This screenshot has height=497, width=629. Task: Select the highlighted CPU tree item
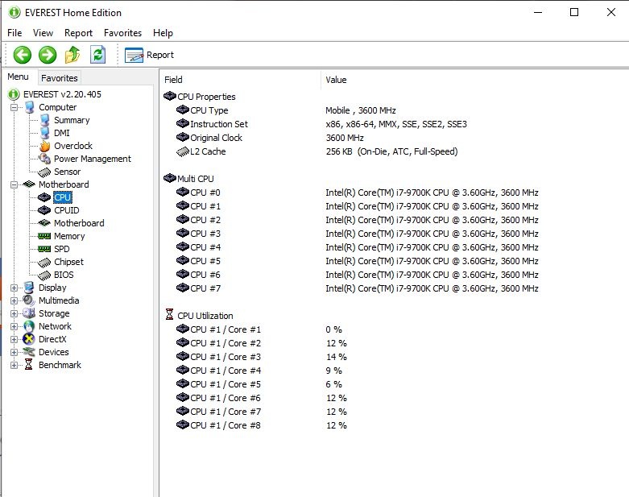(63, 197)
